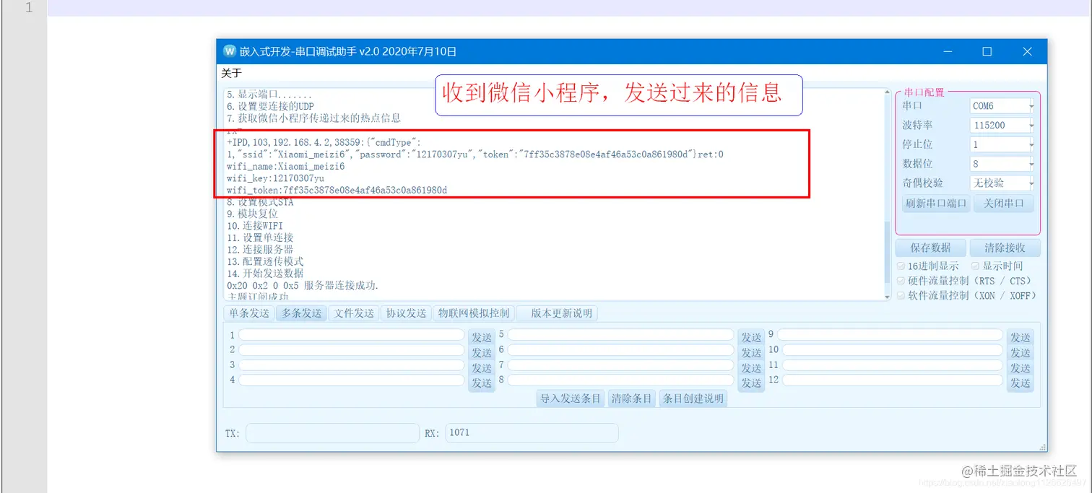
Task: Click the 条目创建说明 button
Action: click(693, 398)
